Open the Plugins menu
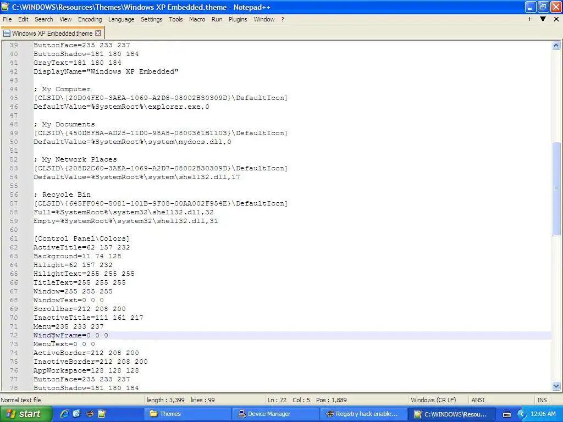 (x=238, y=19)
